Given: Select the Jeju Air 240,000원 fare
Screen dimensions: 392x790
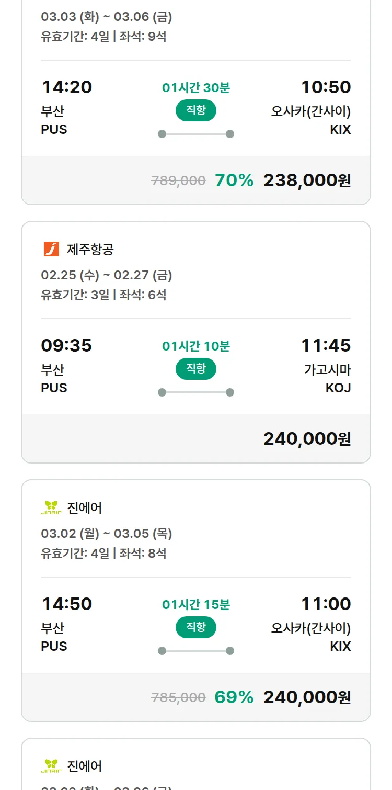Looking at the screenshot, I should click(x=307, y=438).
